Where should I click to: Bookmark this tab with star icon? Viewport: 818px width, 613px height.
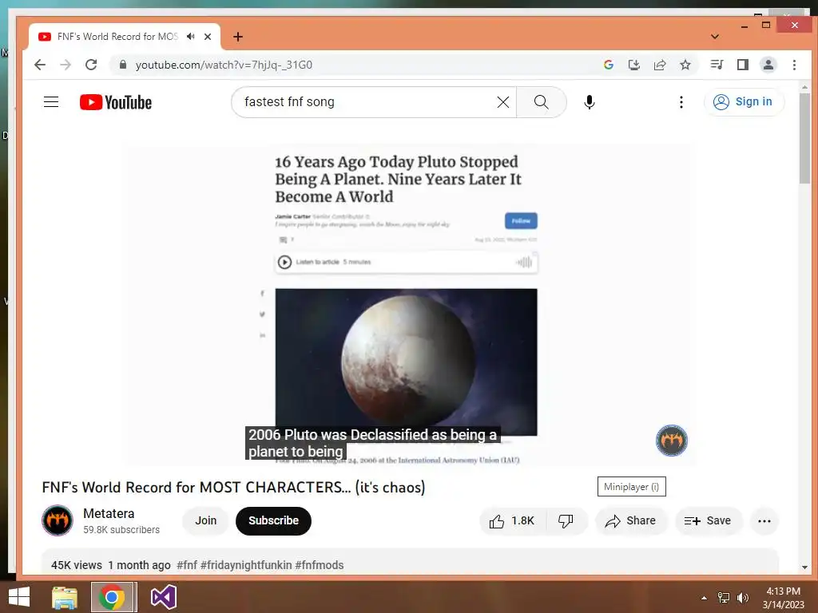[x=685, y=65]
